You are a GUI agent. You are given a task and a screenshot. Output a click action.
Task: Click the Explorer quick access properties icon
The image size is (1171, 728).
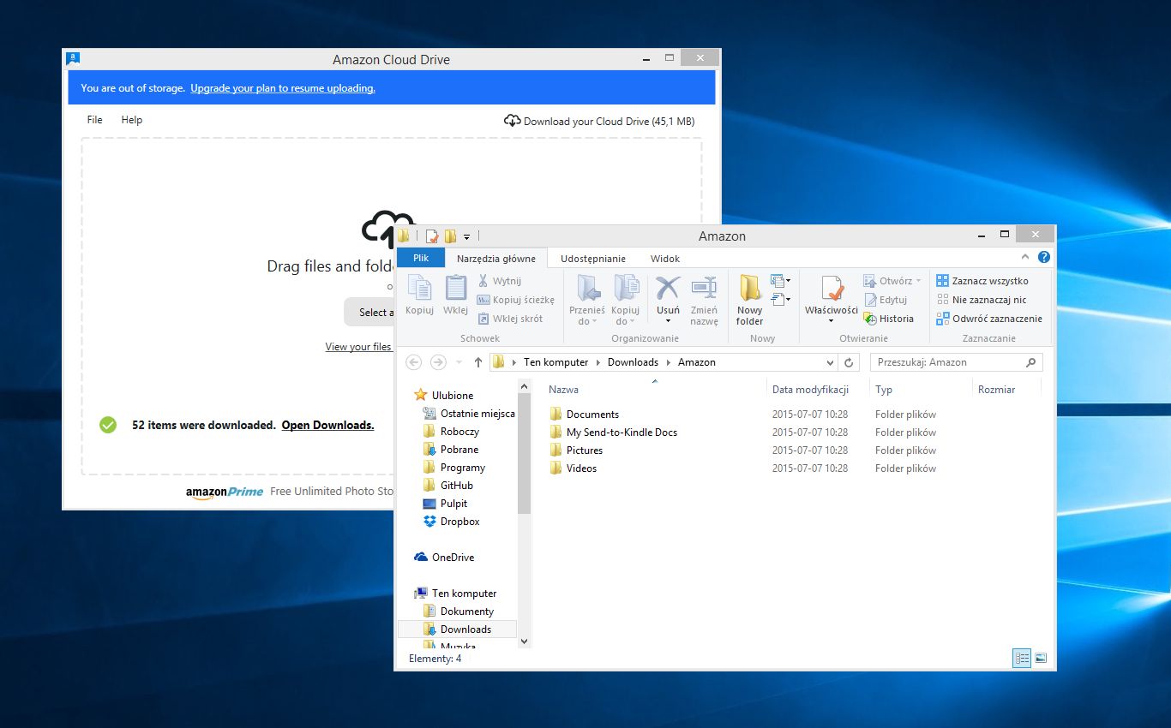[432, 236]
